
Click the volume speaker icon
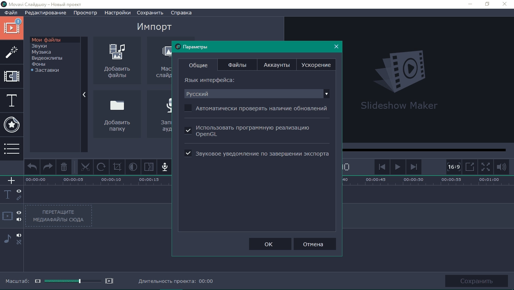[x=502, y=167]
